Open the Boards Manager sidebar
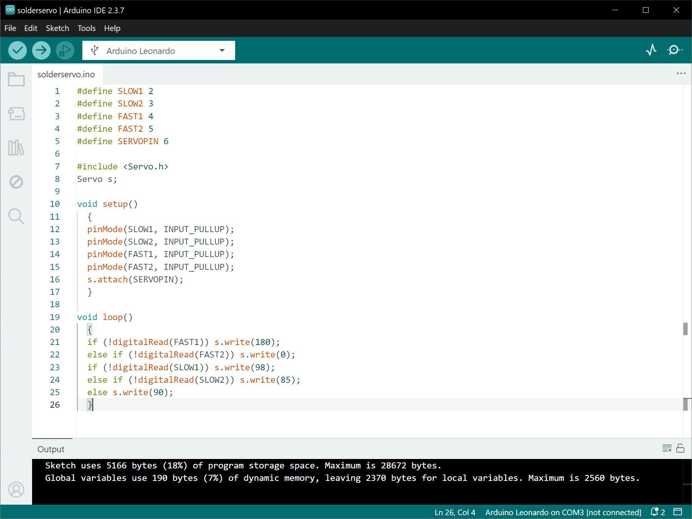This screenshot has height=519, width=692. coord(16,114)
